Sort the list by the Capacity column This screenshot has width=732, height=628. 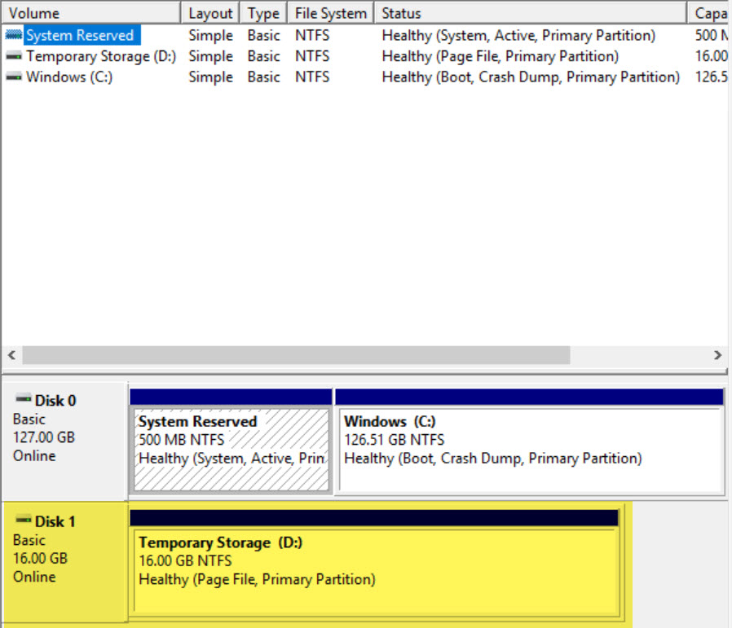click(x=709, y=12)
